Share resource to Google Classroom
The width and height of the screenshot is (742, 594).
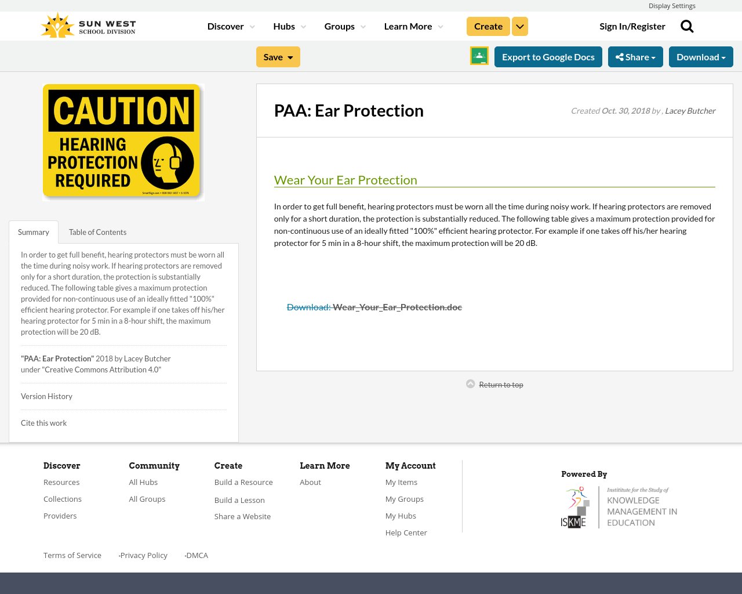479,56
